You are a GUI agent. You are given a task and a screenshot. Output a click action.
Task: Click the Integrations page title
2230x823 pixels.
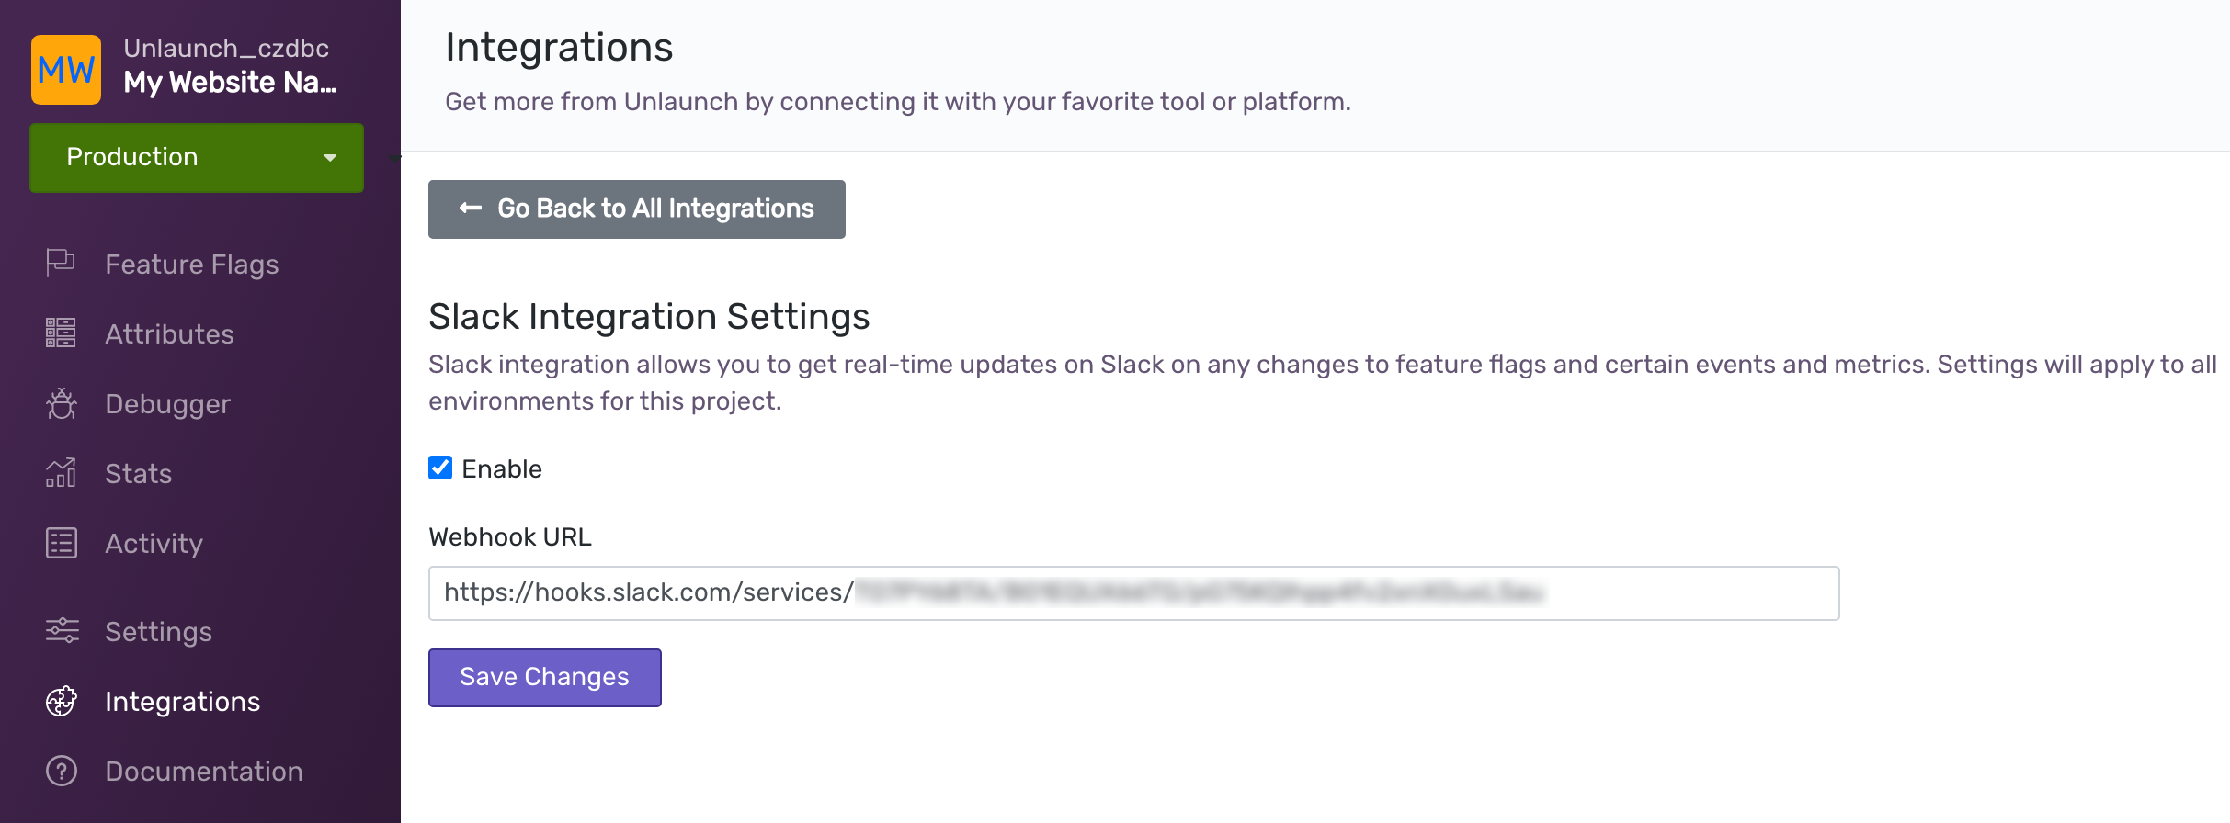tap(559, 47)
